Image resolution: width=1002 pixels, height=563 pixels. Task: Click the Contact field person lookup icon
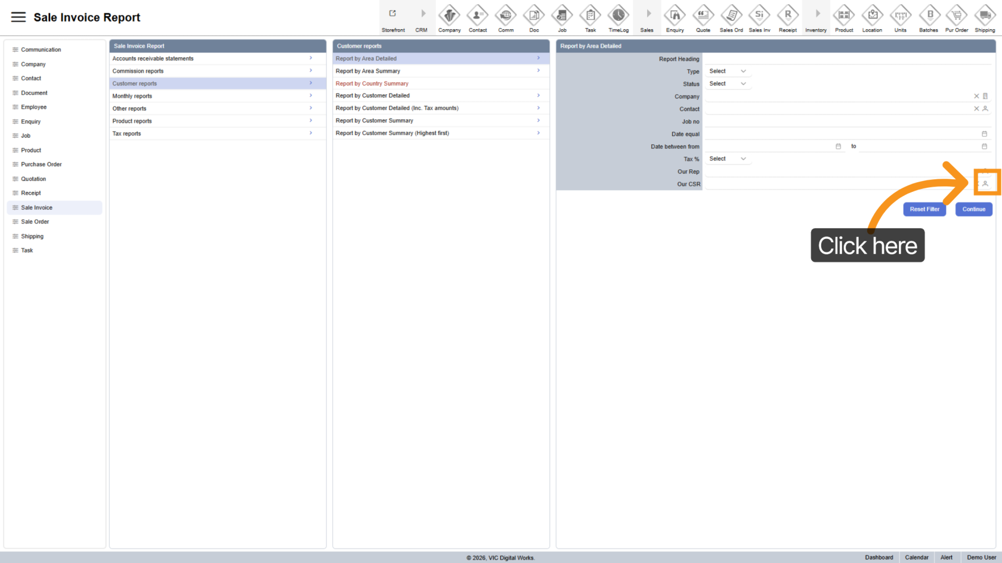tap(985, 108)
